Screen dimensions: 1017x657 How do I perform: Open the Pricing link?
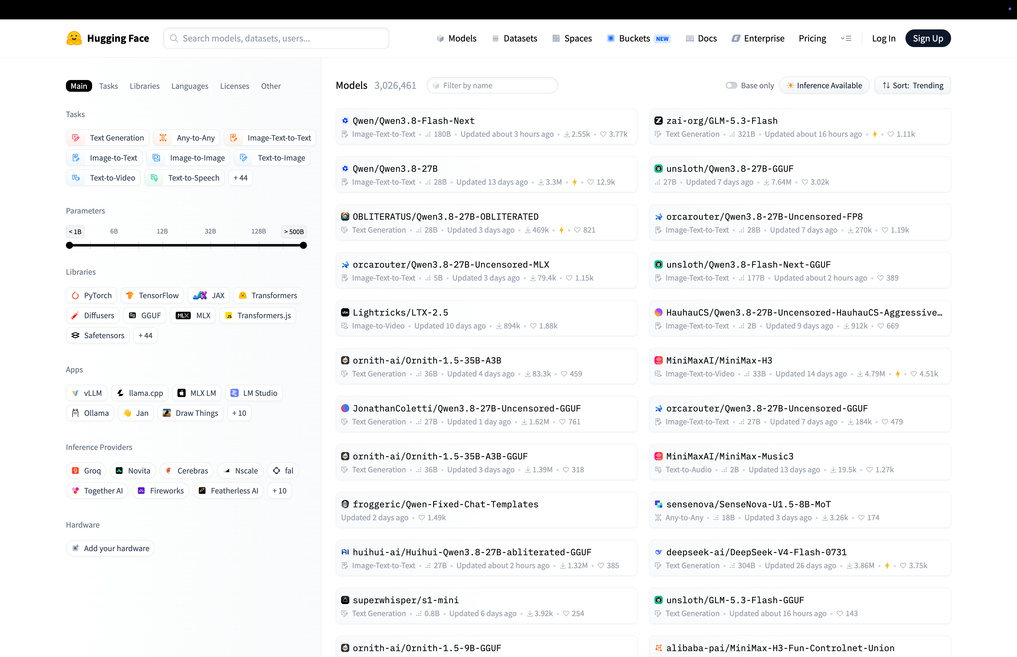pos(812,39)
